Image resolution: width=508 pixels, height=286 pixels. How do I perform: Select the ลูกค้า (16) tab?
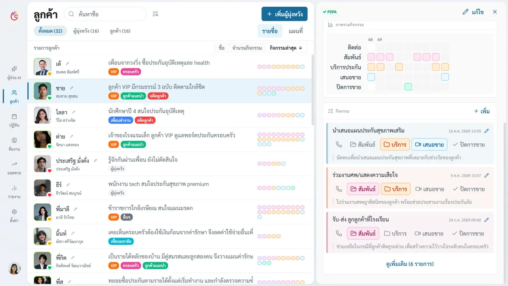click(120, 31)
